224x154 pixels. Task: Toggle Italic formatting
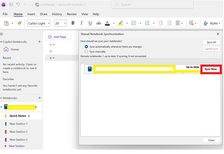[81, 23]
